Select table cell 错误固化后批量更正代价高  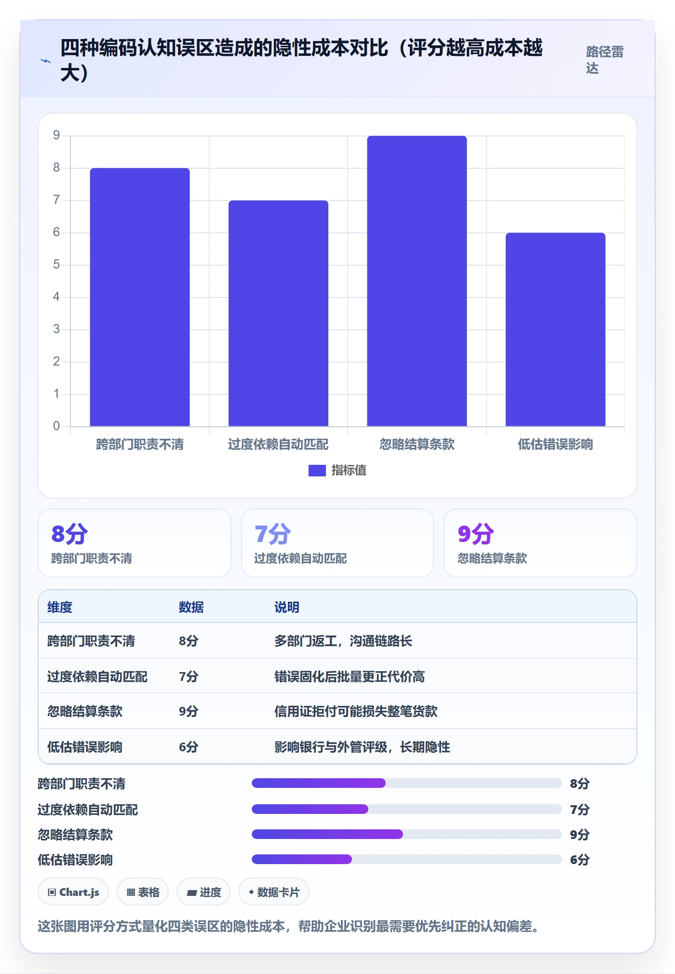point(350,676)
